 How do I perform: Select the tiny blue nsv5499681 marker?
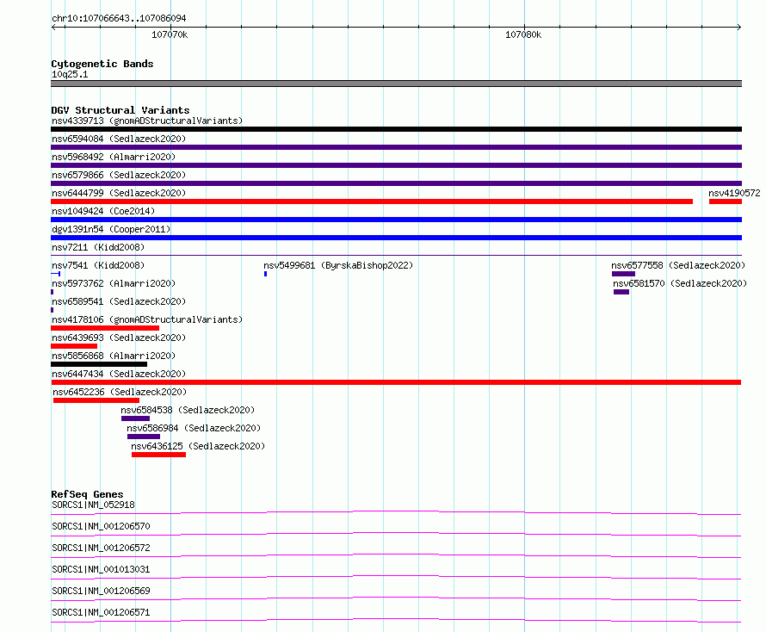click(x=265, y=274)
